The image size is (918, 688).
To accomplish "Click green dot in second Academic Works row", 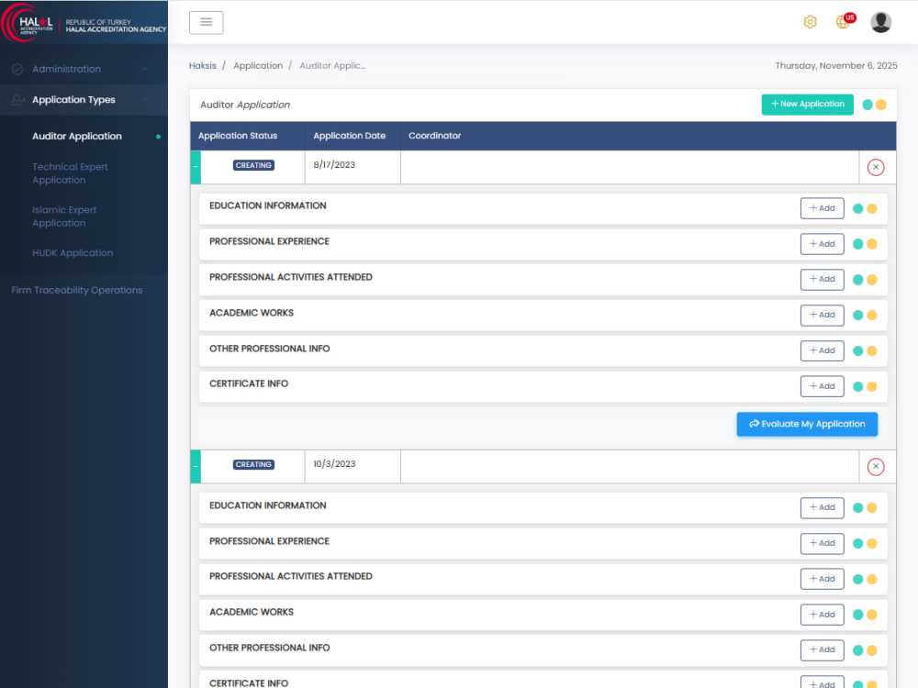I will click(857, 615).
